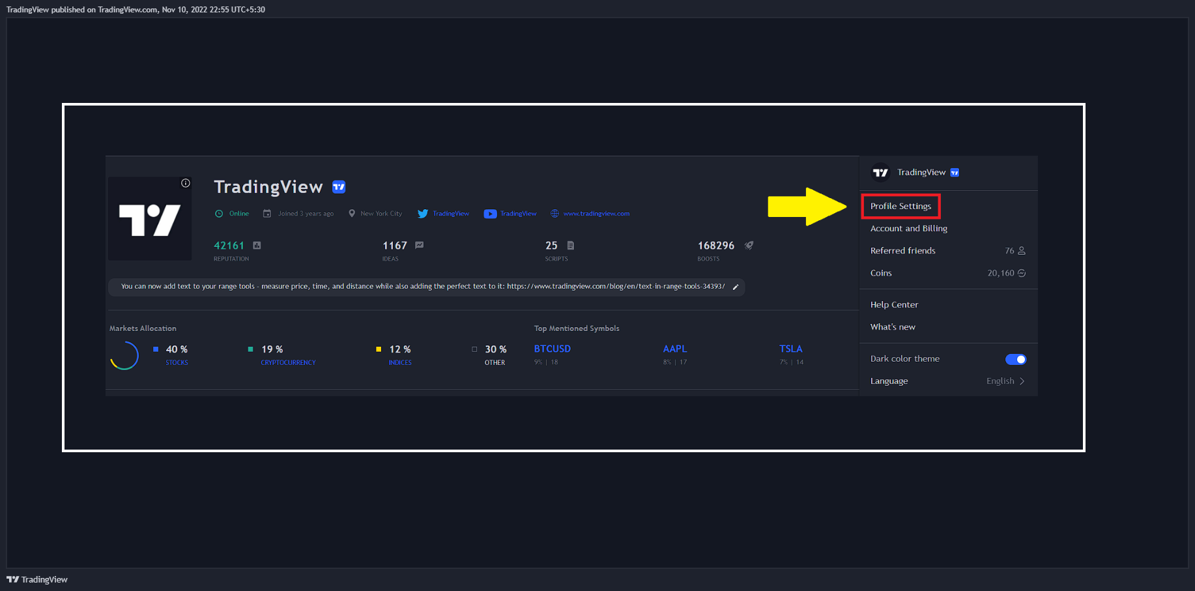Click the yellow Indices color square
1195x591 pixels.
(379, 349)
